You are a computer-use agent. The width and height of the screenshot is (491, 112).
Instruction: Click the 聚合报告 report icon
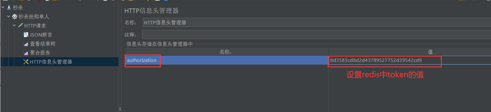[26, 53]
